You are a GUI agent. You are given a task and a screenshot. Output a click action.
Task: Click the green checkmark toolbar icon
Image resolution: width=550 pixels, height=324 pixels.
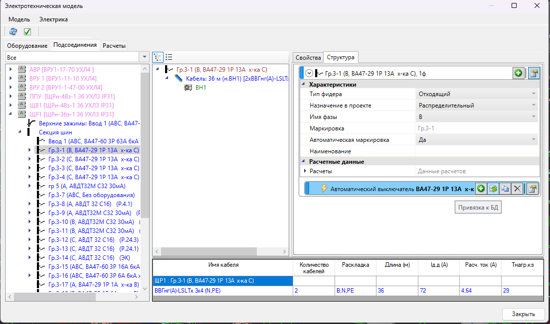click(27, 32)
